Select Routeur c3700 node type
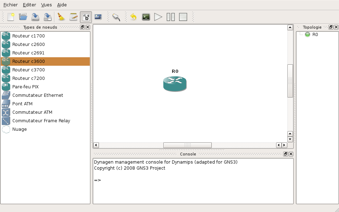The height and width of the screenshot is (212, 339). 45,70
